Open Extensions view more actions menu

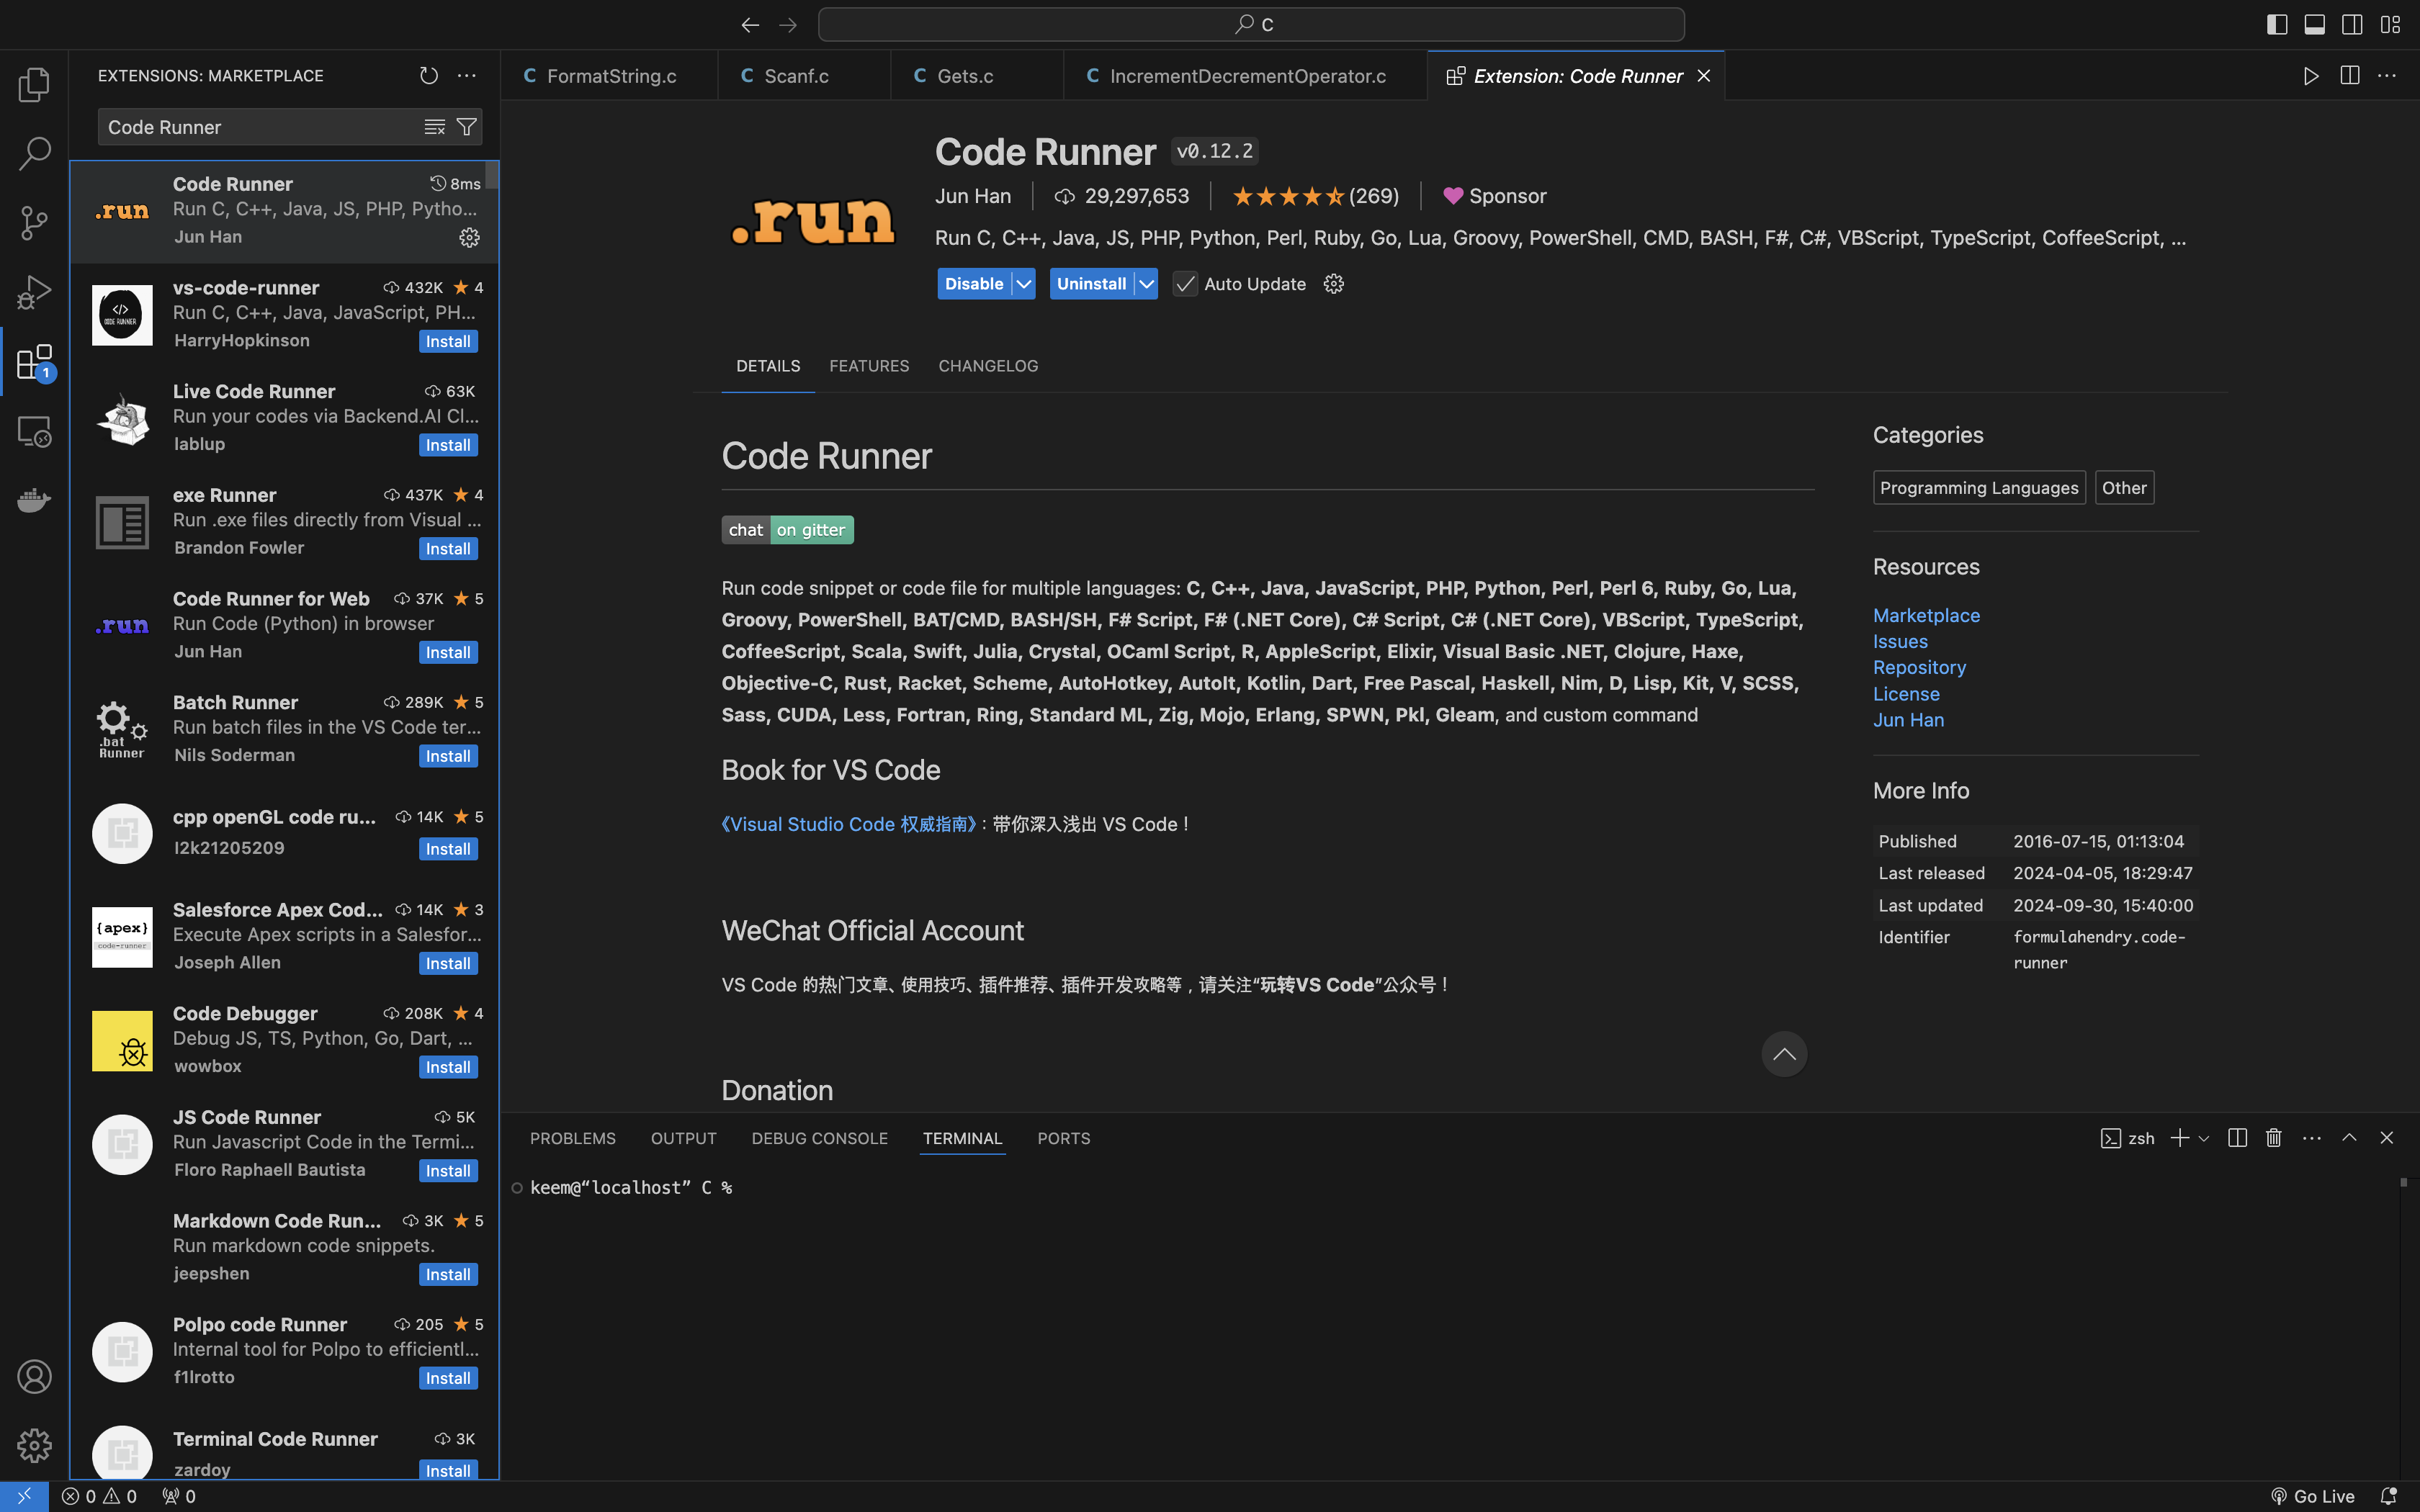pos(467,76)
